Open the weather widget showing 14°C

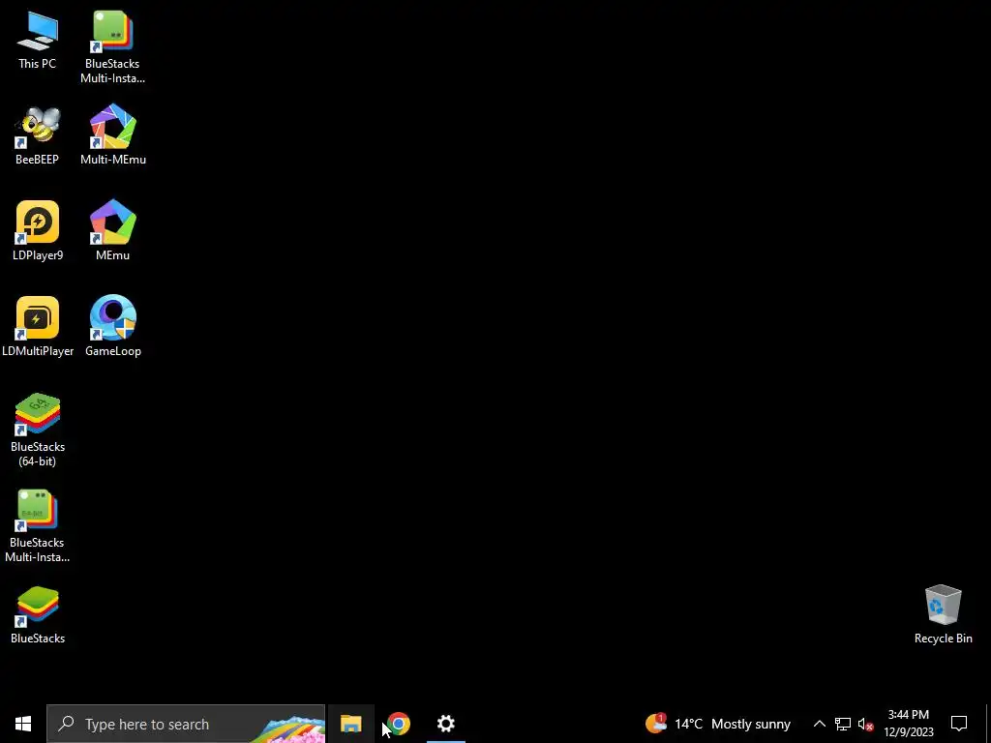coord(718,724)
